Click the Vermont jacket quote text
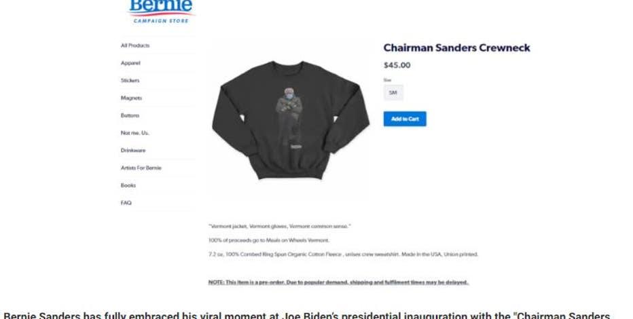This screenshot has height=319, width=633. [279, 226]
